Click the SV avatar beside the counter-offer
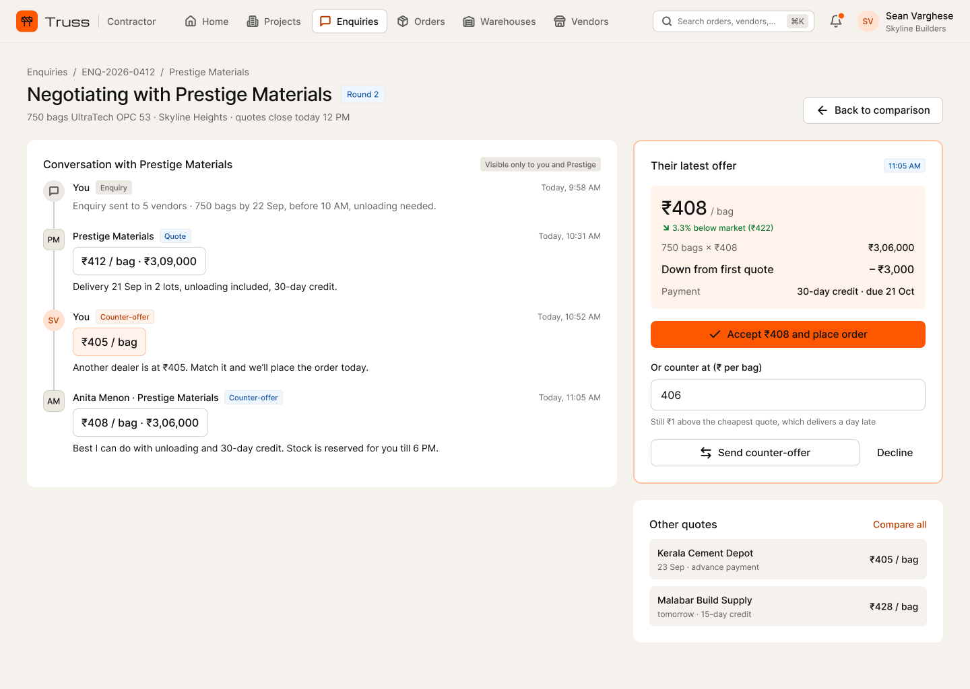 pyautogui.click(x=54, y=320)
